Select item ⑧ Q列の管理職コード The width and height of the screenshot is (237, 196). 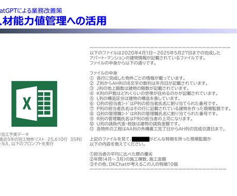tap(154, 113)
